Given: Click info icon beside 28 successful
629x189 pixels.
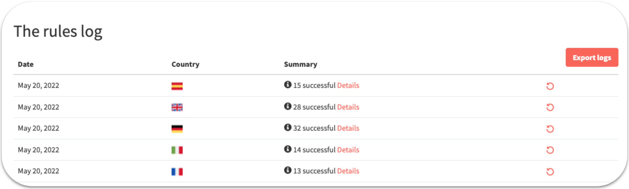Looking at the screenshot, I should 288,106.
